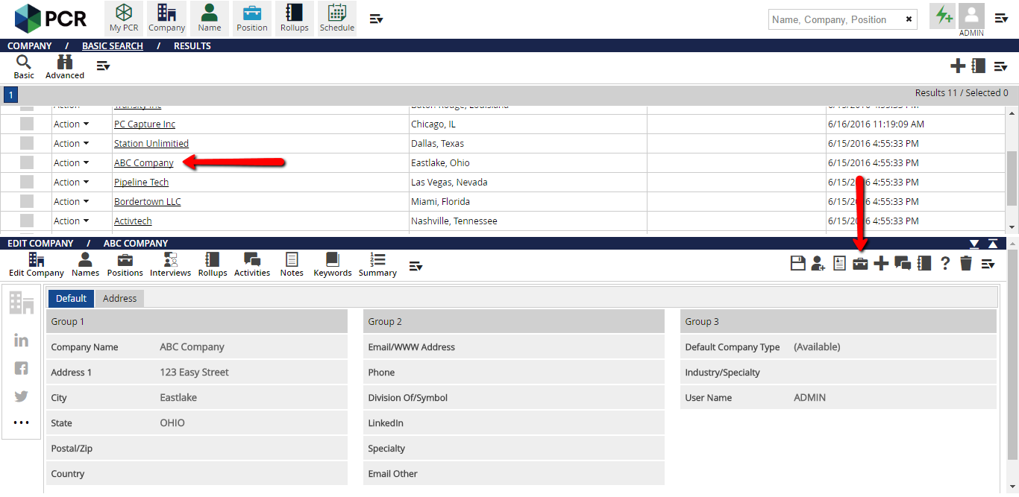Expand the overflow menu beside Schedule
The image size is (1019, 497).
tap(377, 19)
